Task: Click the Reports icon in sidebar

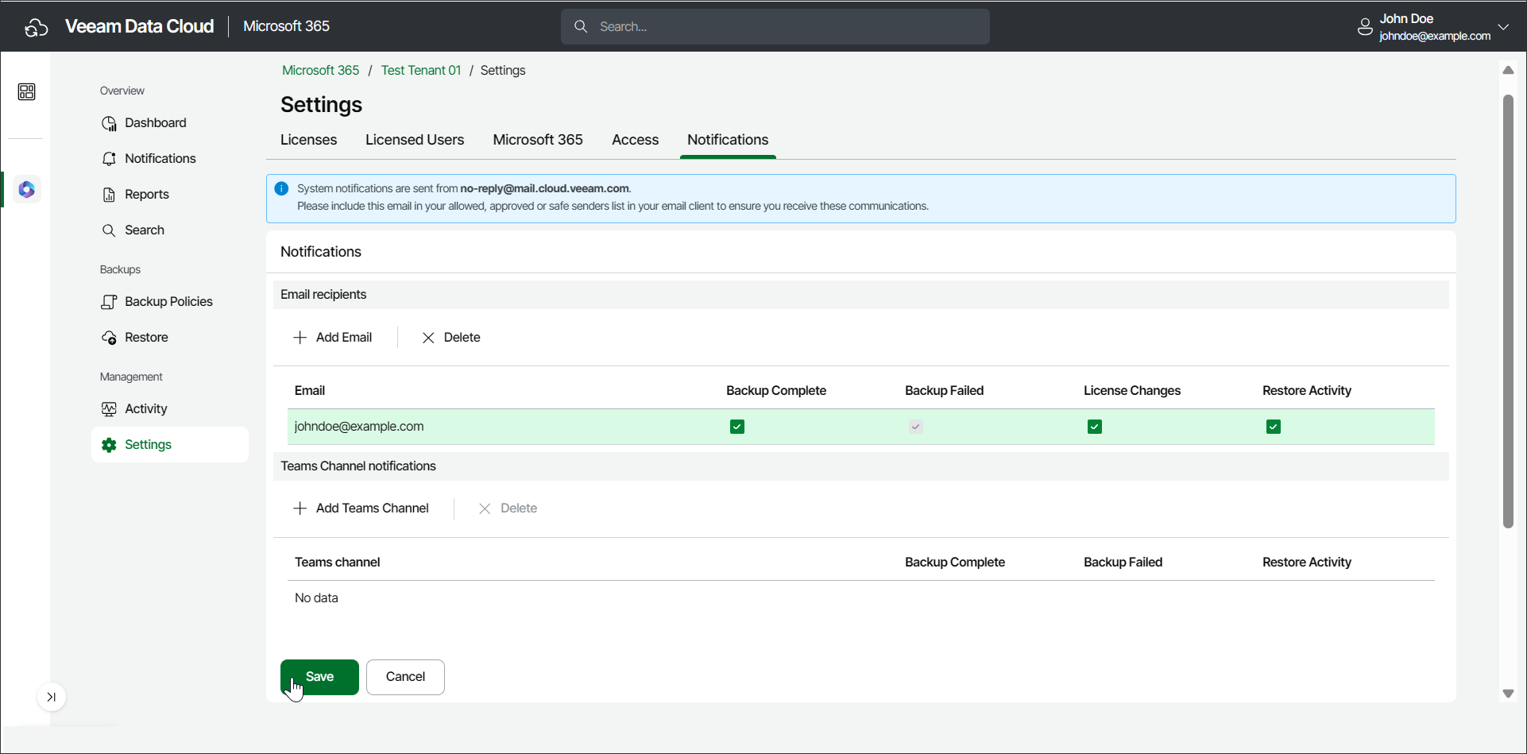Action: (110, 195)
